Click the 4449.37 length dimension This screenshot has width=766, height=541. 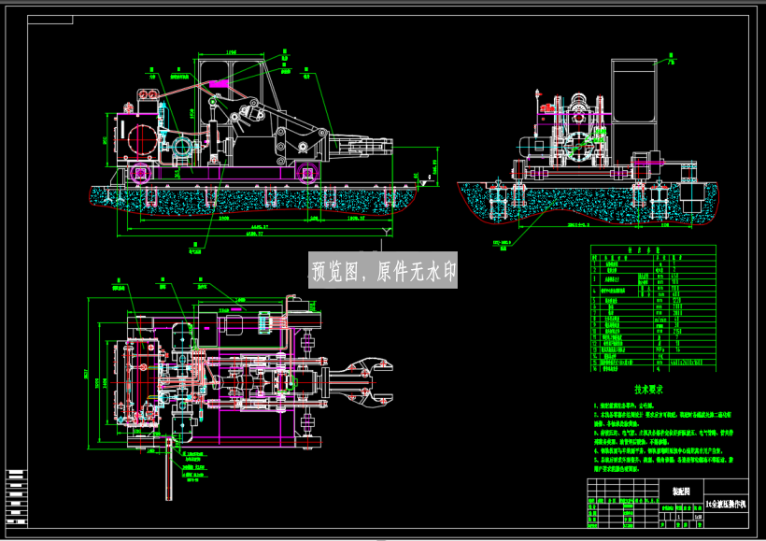point(259,227)
